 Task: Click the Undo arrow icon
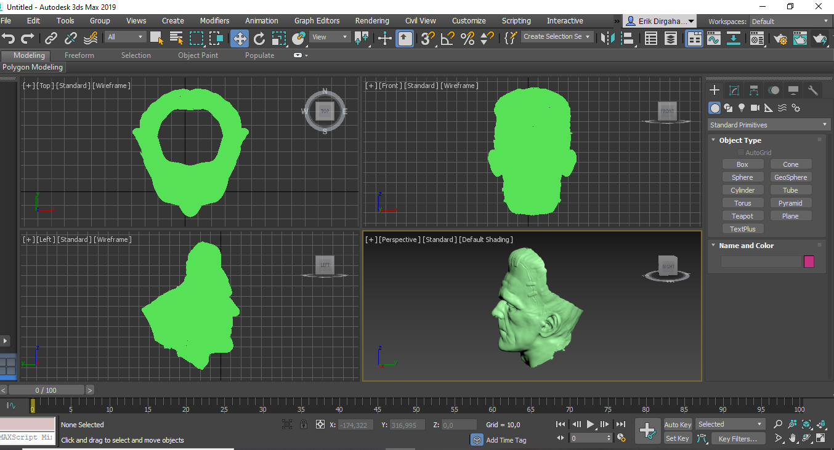point(9,38)
